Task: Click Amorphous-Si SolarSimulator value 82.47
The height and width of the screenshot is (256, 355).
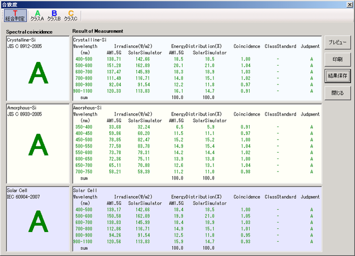Action: point(144,139)
